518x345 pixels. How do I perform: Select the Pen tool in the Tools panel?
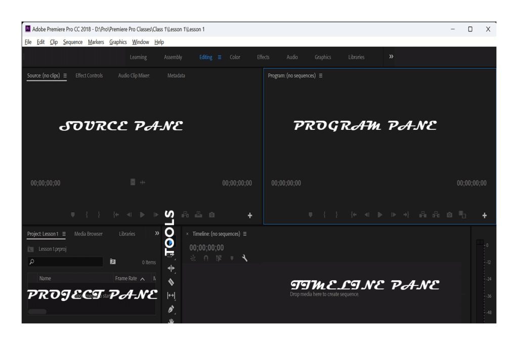coord(171,309)
